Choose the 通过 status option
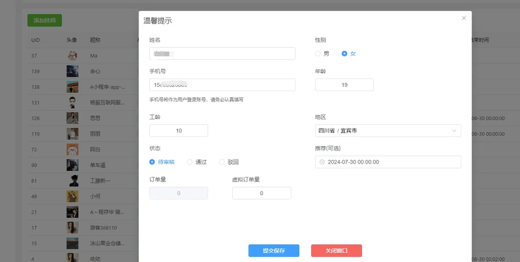520x262 pixels. tap(190, 162)
